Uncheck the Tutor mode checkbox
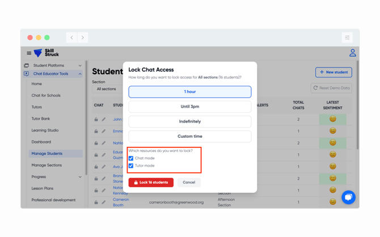Screen dimensions: 380x237 click(x=131, y=166)
